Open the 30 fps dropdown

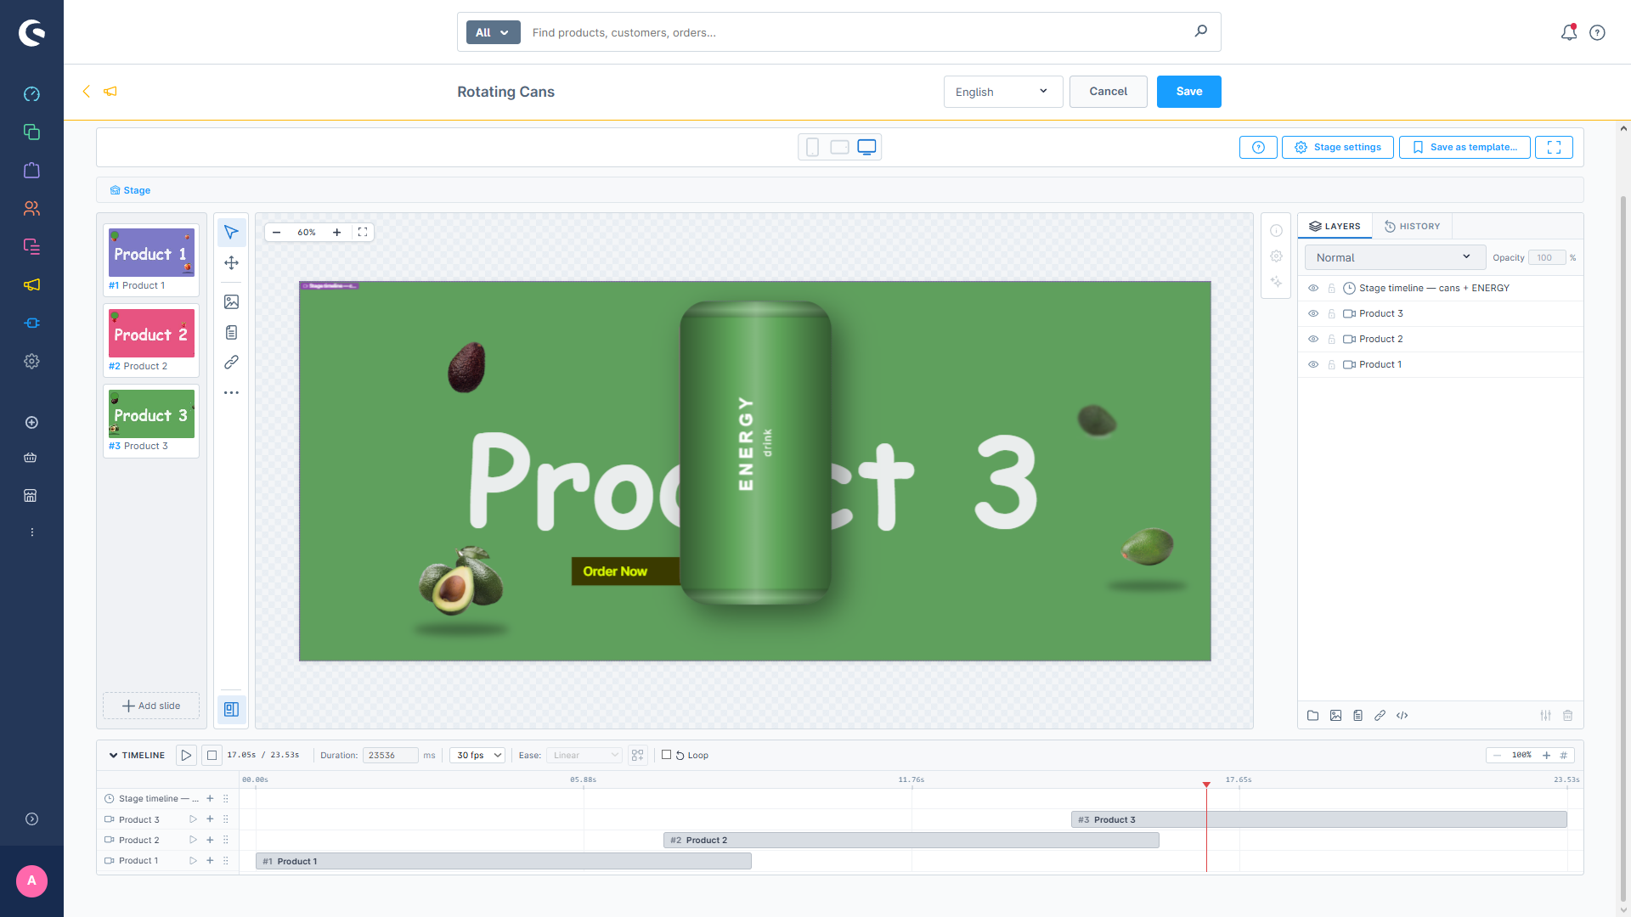click(478, 755)
